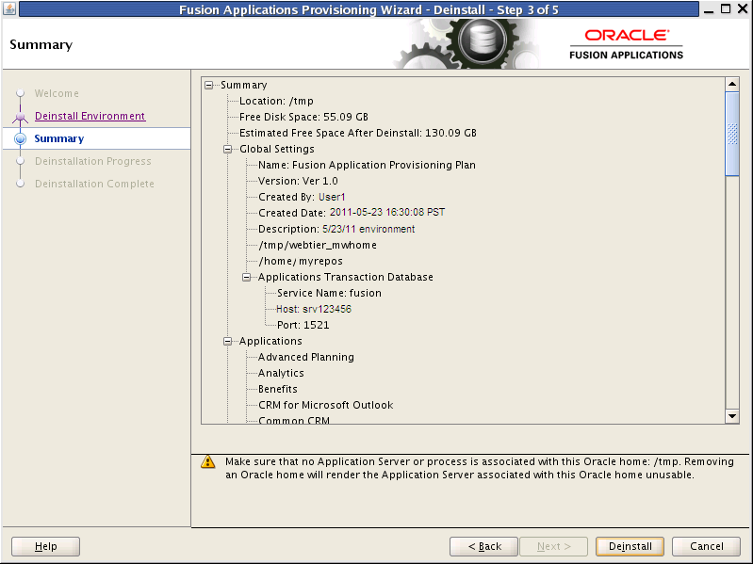This screenshot has height=564, width=753.
Task: Maximize the wizard window
Action: (x=726, y=8)
